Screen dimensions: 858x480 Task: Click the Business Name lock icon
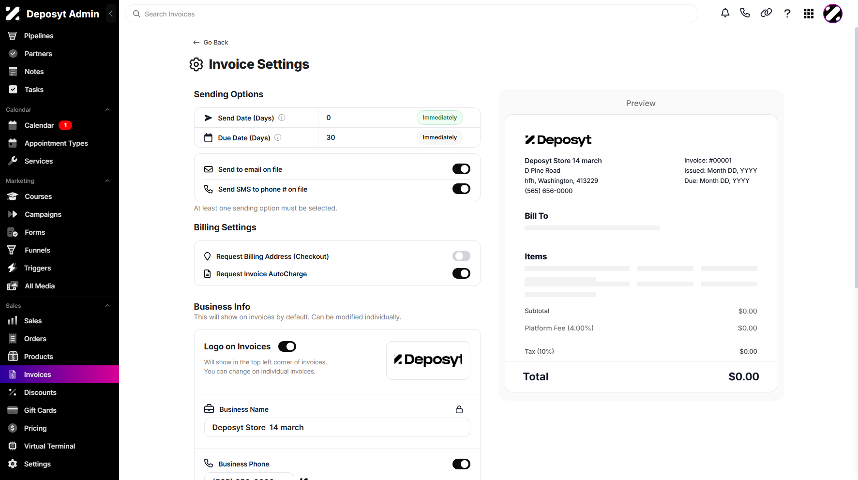pyautogui.click(x=459, y=409)
